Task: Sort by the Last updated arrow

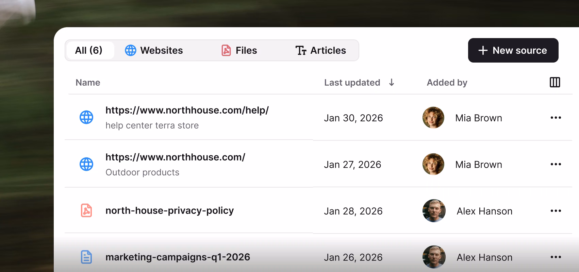Action: tap(392, 82)
